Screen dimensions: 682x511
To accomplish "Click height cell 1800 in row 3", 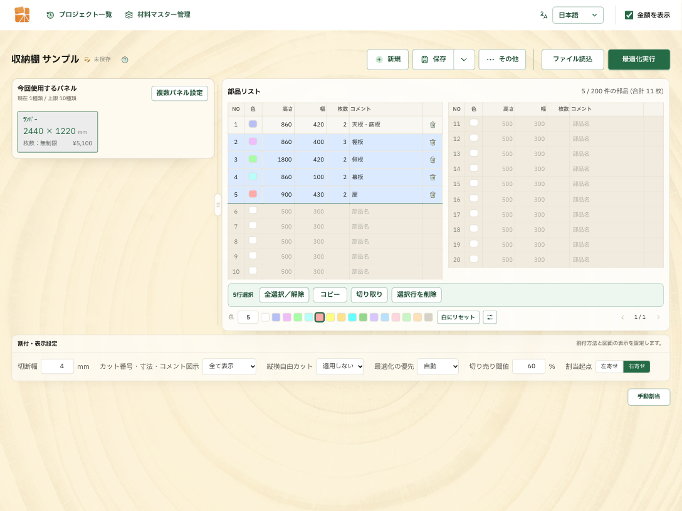I will pos(278,160).
